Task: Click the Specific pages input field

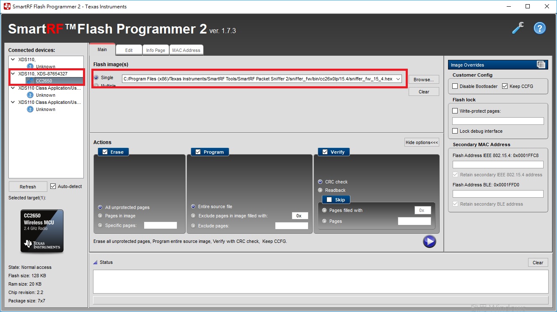Action: point(160,225)
